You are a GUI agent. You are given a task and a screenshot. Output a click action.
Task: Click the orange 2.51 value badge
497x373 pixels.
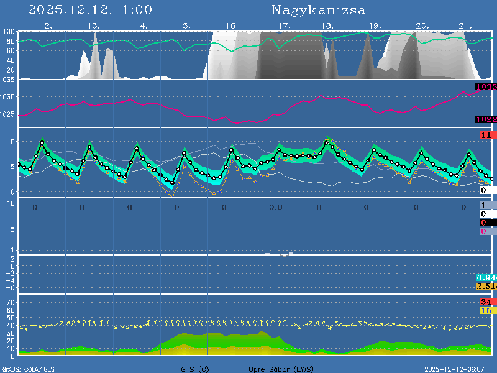pos(486,286)
